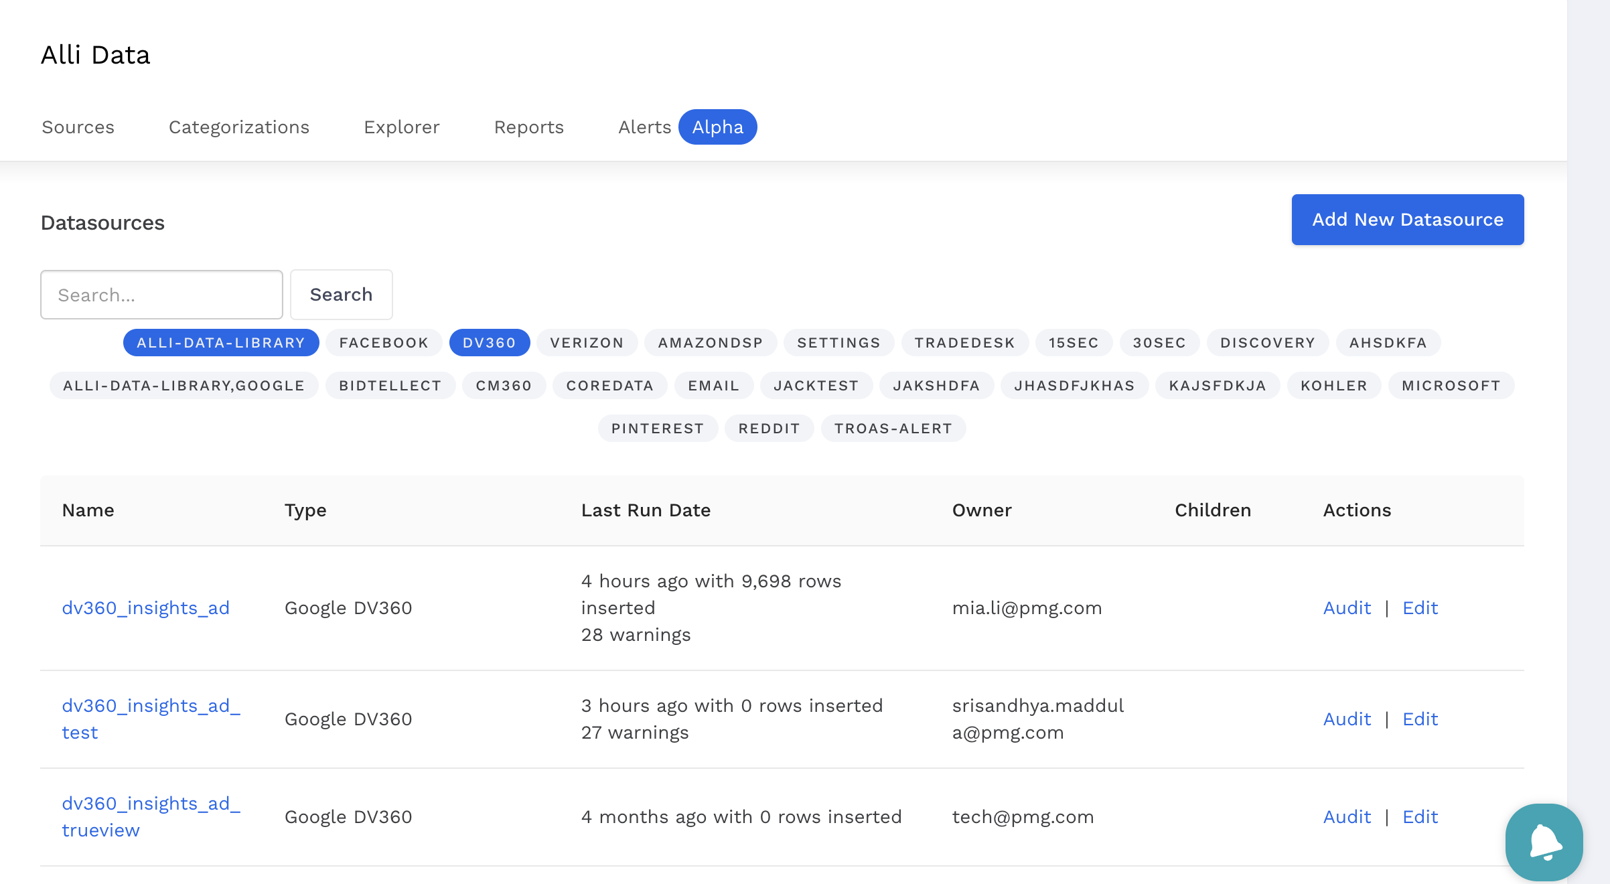Select the MICROSOFT tag chip

click(1451, 386)
